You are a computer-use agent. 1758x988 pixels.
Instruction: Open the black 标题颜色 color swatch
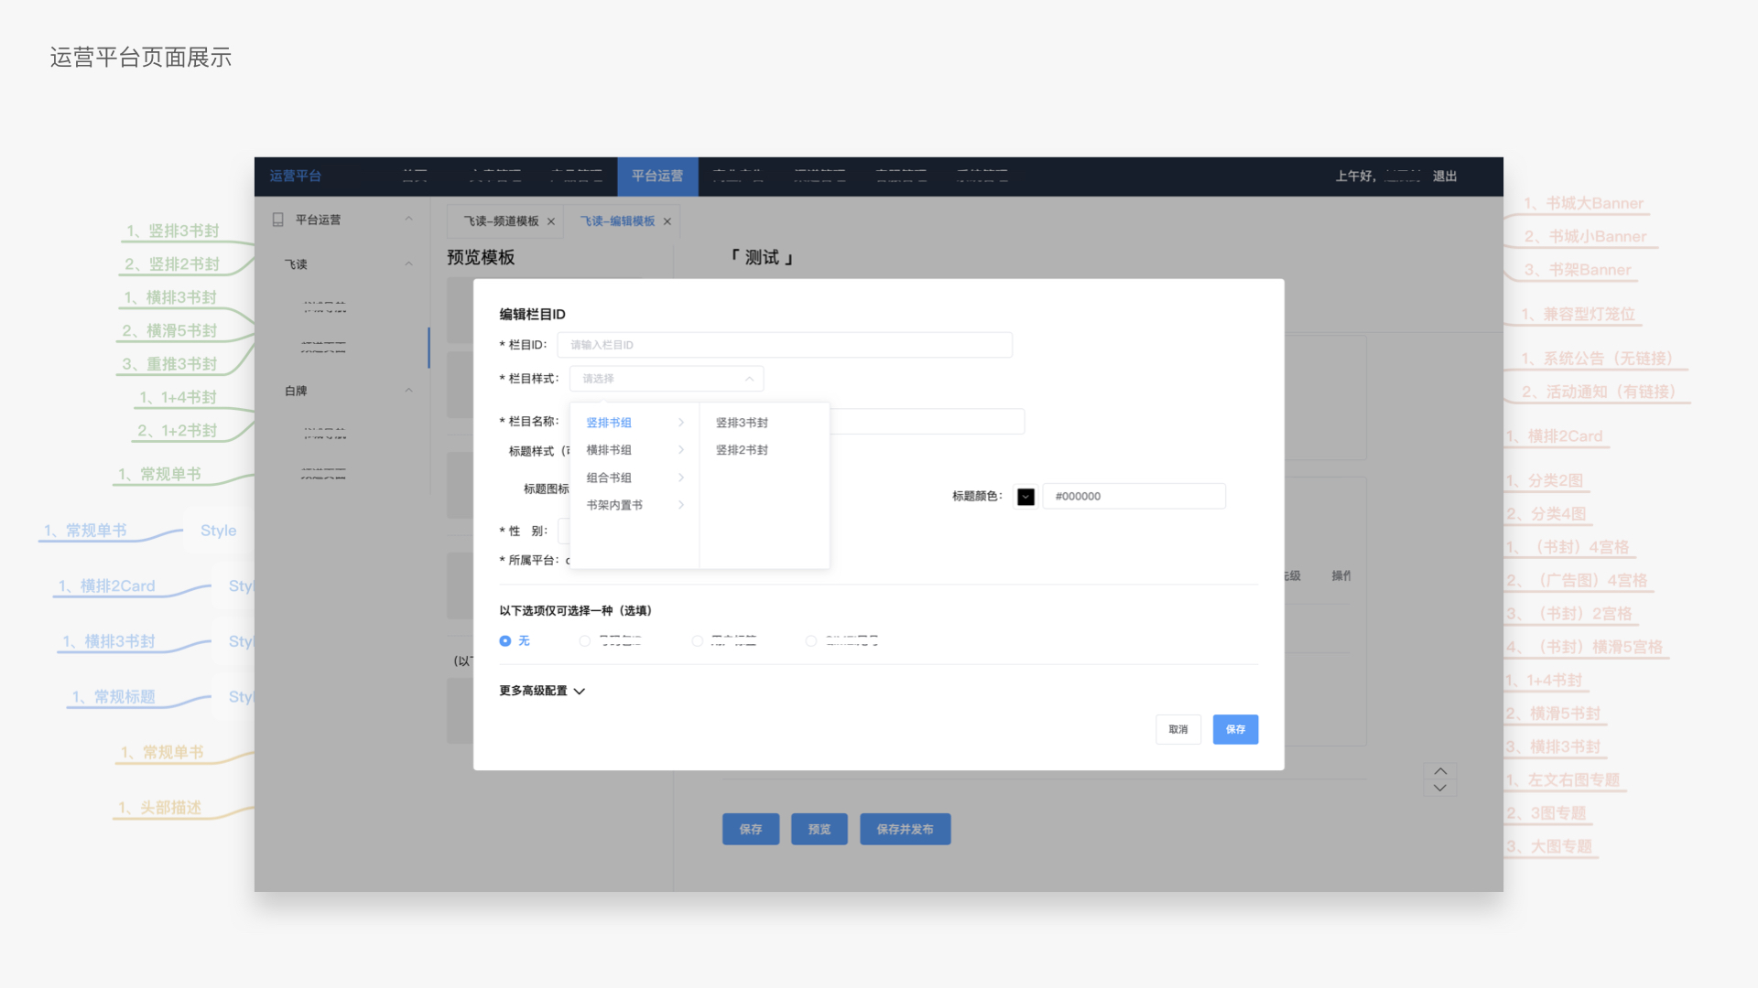1025,497
